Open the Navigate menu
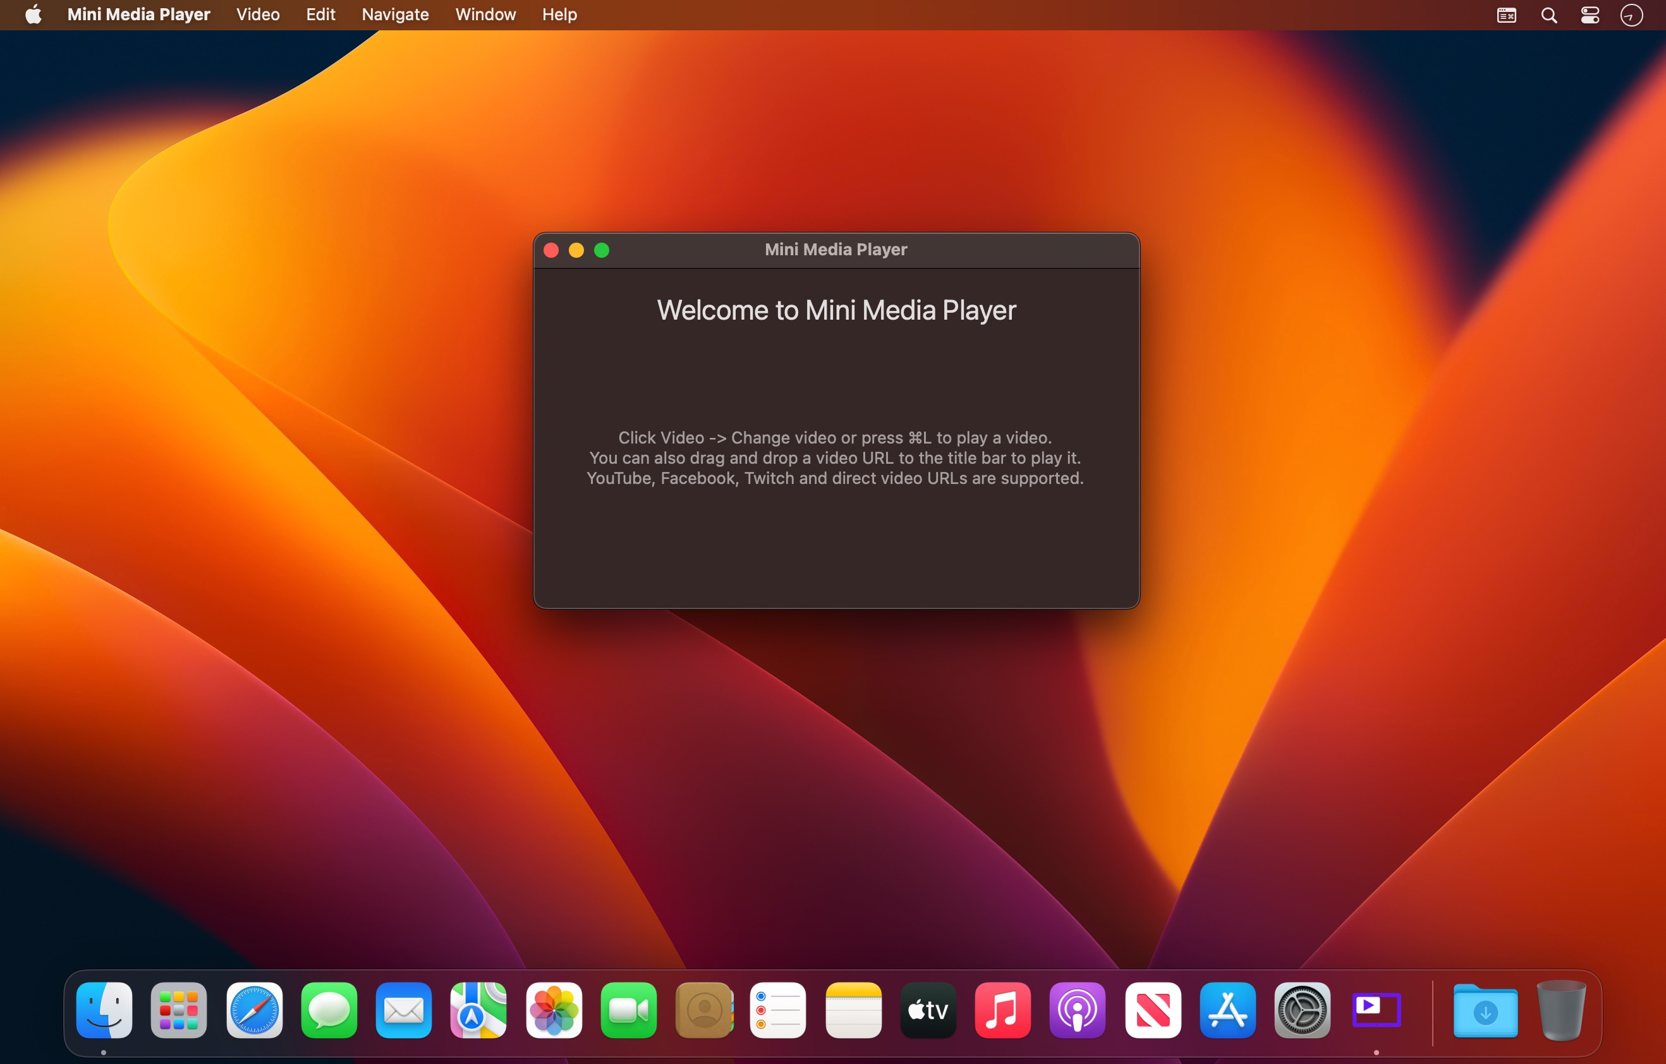 point(395,15)
